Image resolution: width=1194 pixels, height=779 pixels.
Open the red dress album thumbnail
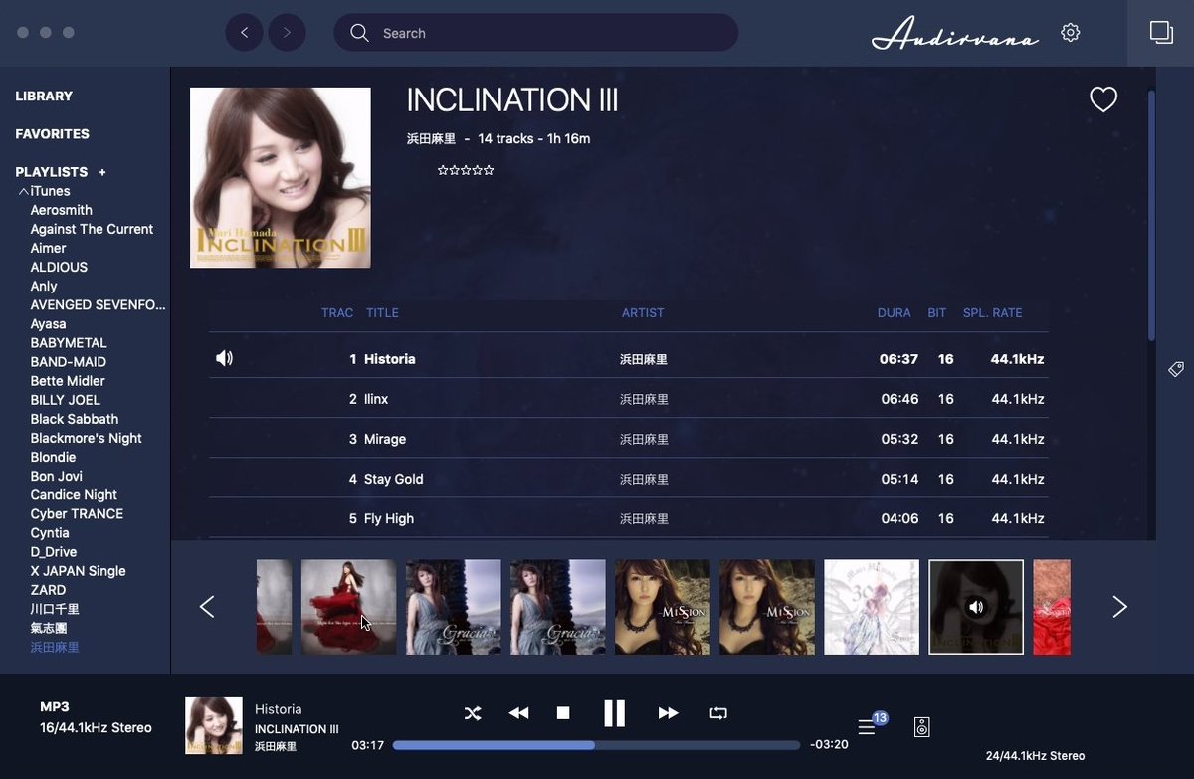coord(348,607)
